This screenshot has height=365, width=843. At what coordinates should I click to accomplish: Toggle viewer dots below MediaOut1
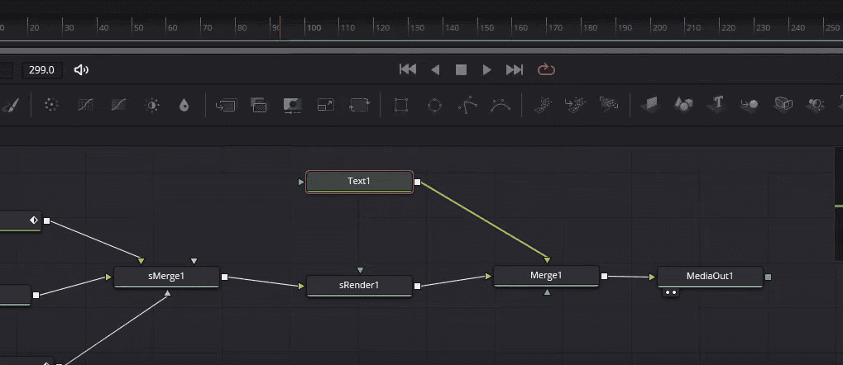click(670, 293)
